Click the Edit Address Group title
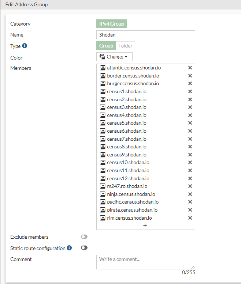This screenshot has width=241, height=284. 26,4
